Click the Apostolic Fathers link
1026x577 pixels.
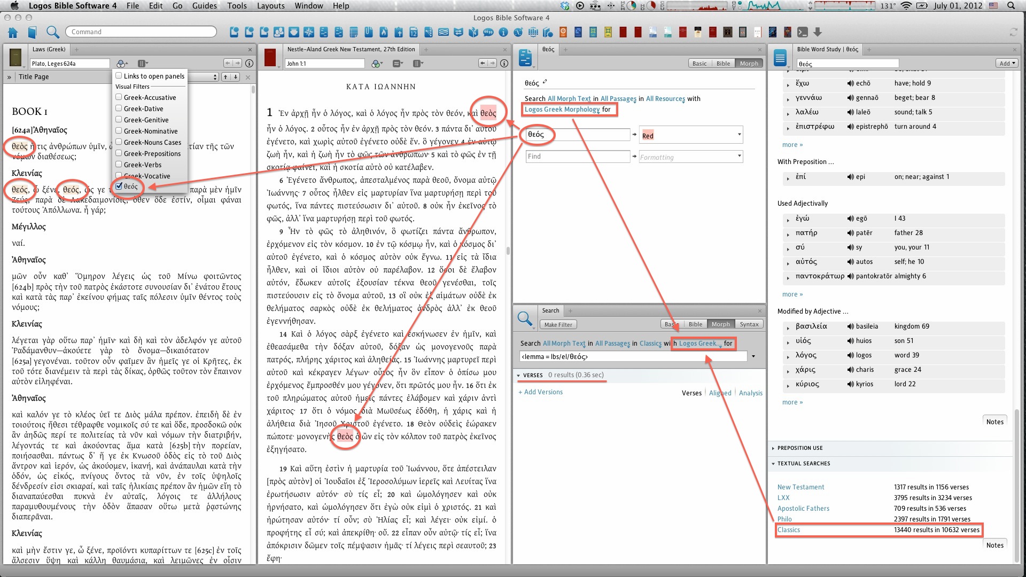point(803,509)
